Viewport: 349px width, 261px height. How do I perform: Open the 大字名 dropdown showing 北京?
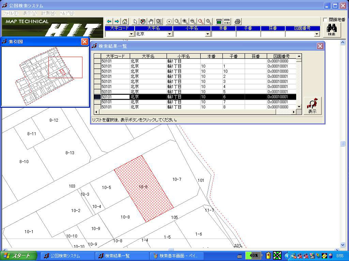click(170, 34)
